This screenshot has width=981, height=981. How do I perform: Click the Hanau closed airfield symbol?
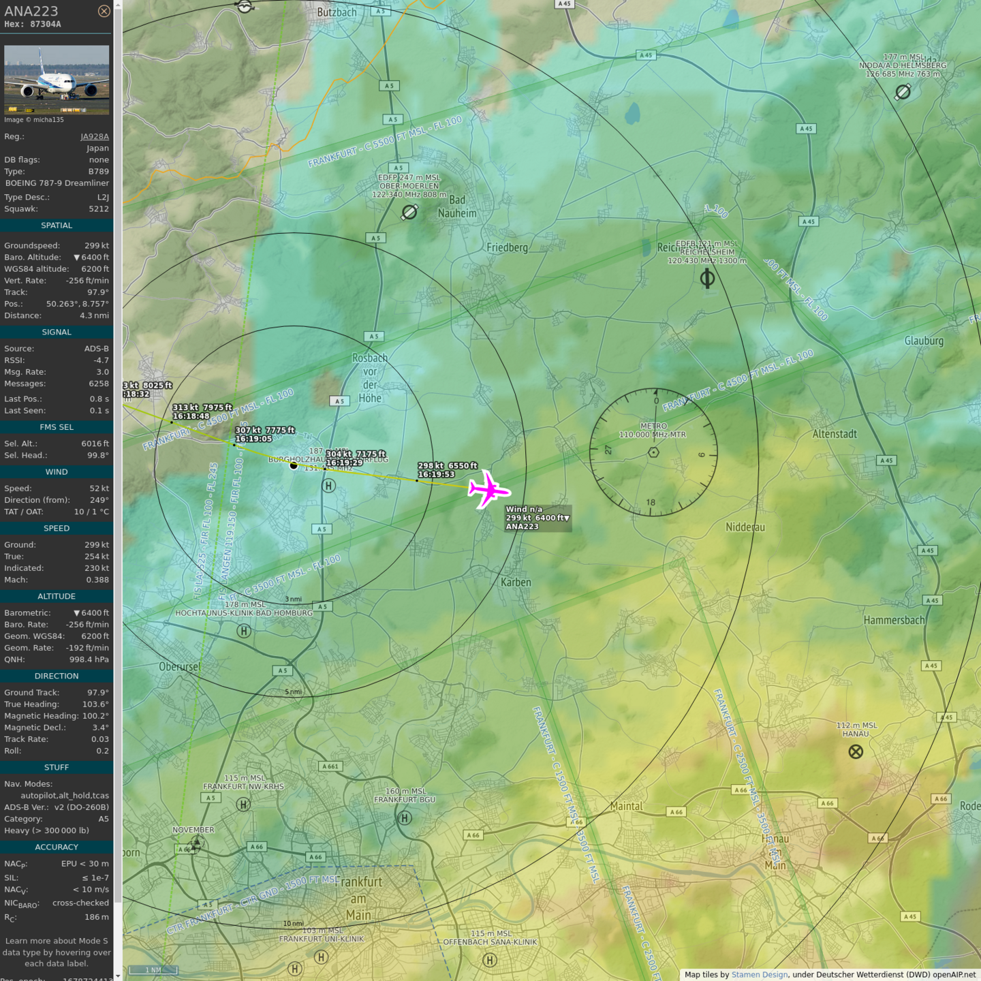tap(856, 751)
